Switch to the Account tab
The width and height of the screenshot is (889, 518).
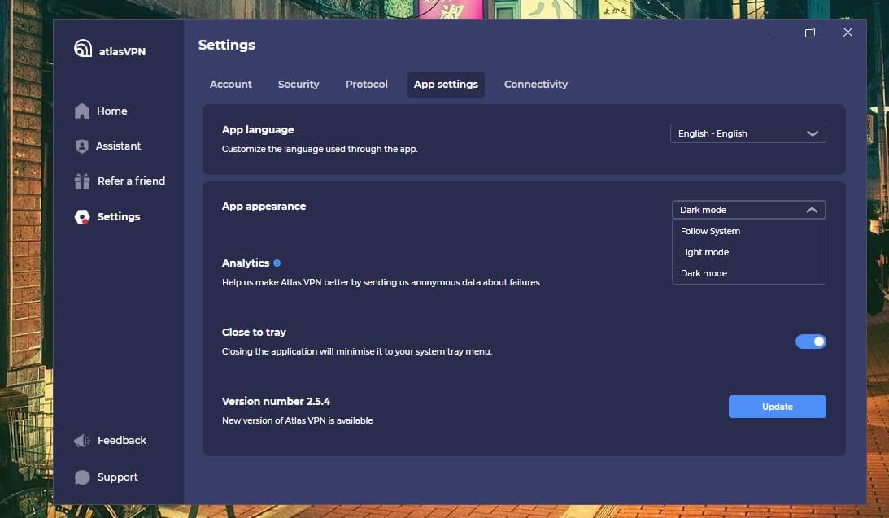pyautogui.click(x=231, y=85)
